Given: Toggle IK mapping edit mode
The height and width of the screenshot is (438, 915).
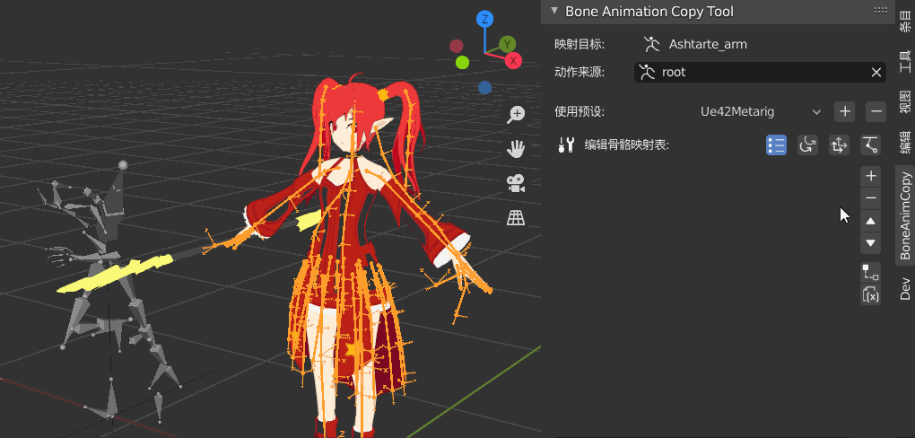Looking at the screenshot, I should (x=871, y=145).
